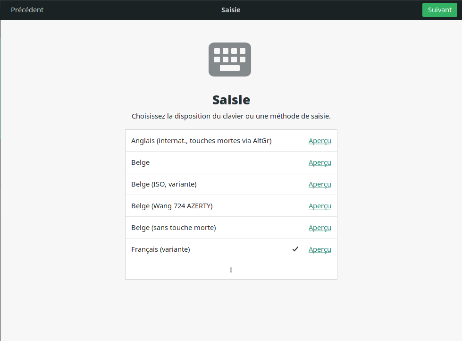Viewport: 462px width, 341px height.
Task: Click the Saisie title in header bar
Action: click(231, 10)
